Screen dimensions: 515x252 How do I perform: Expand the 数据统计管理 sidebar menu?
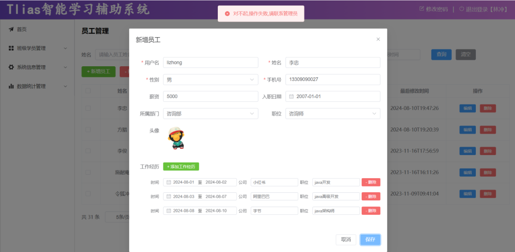pyautogui.click(x=65, y=86)
